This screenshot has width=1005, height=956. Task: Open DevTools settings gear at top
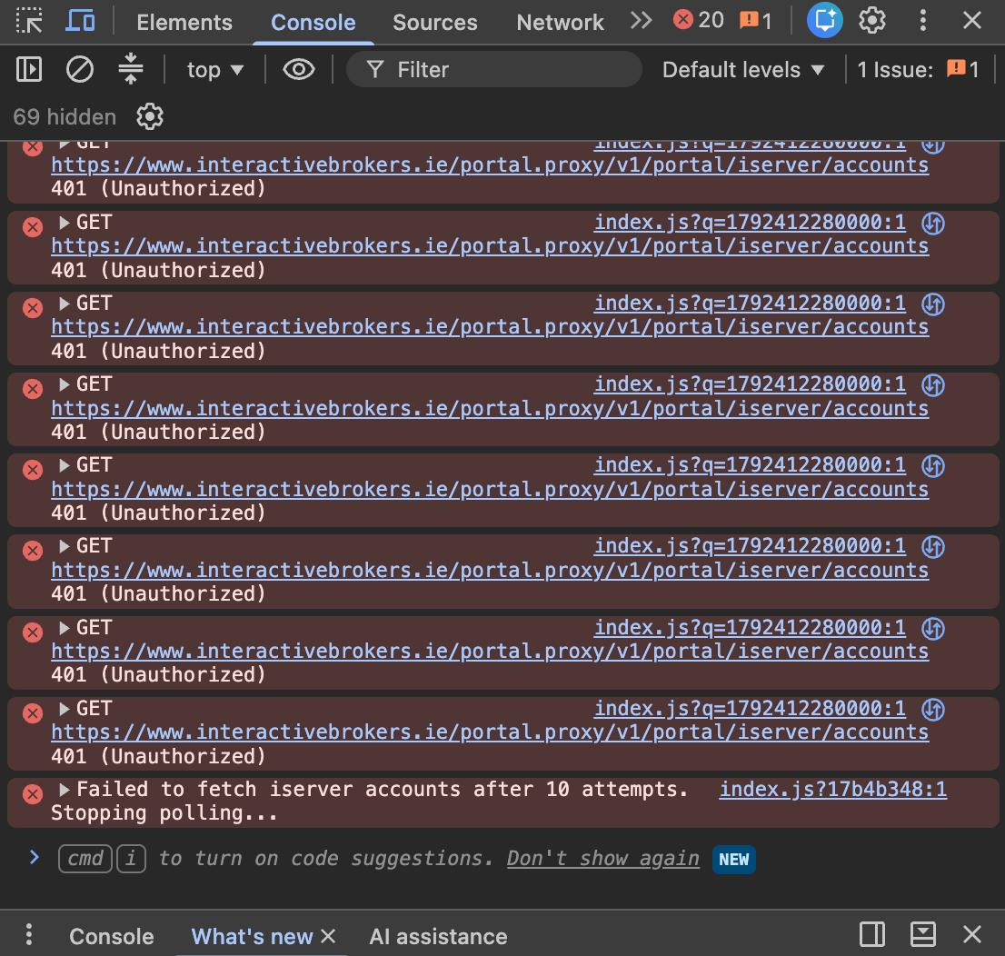point(871,21)
